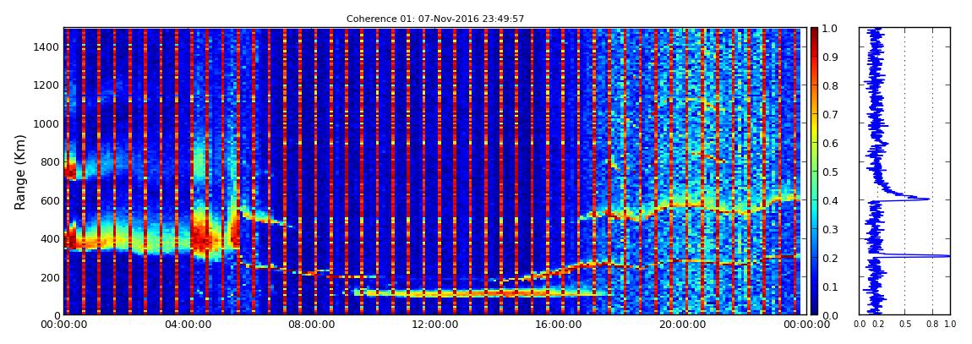The width and height of the screenshot is (972, 344).
Task: Click the plot title 'Coherence 01: 07-Nov-2016 23:49:57'
Action: coord(435,19)
